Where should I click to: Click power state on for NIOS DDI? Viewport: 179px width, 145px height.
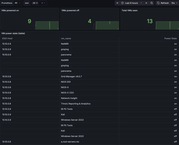pyautogui.click(x=175, y=82)
